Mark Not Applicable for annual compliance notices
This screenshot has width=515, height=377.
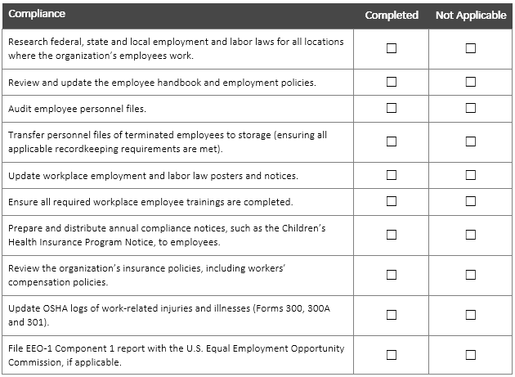pos(471,235)
